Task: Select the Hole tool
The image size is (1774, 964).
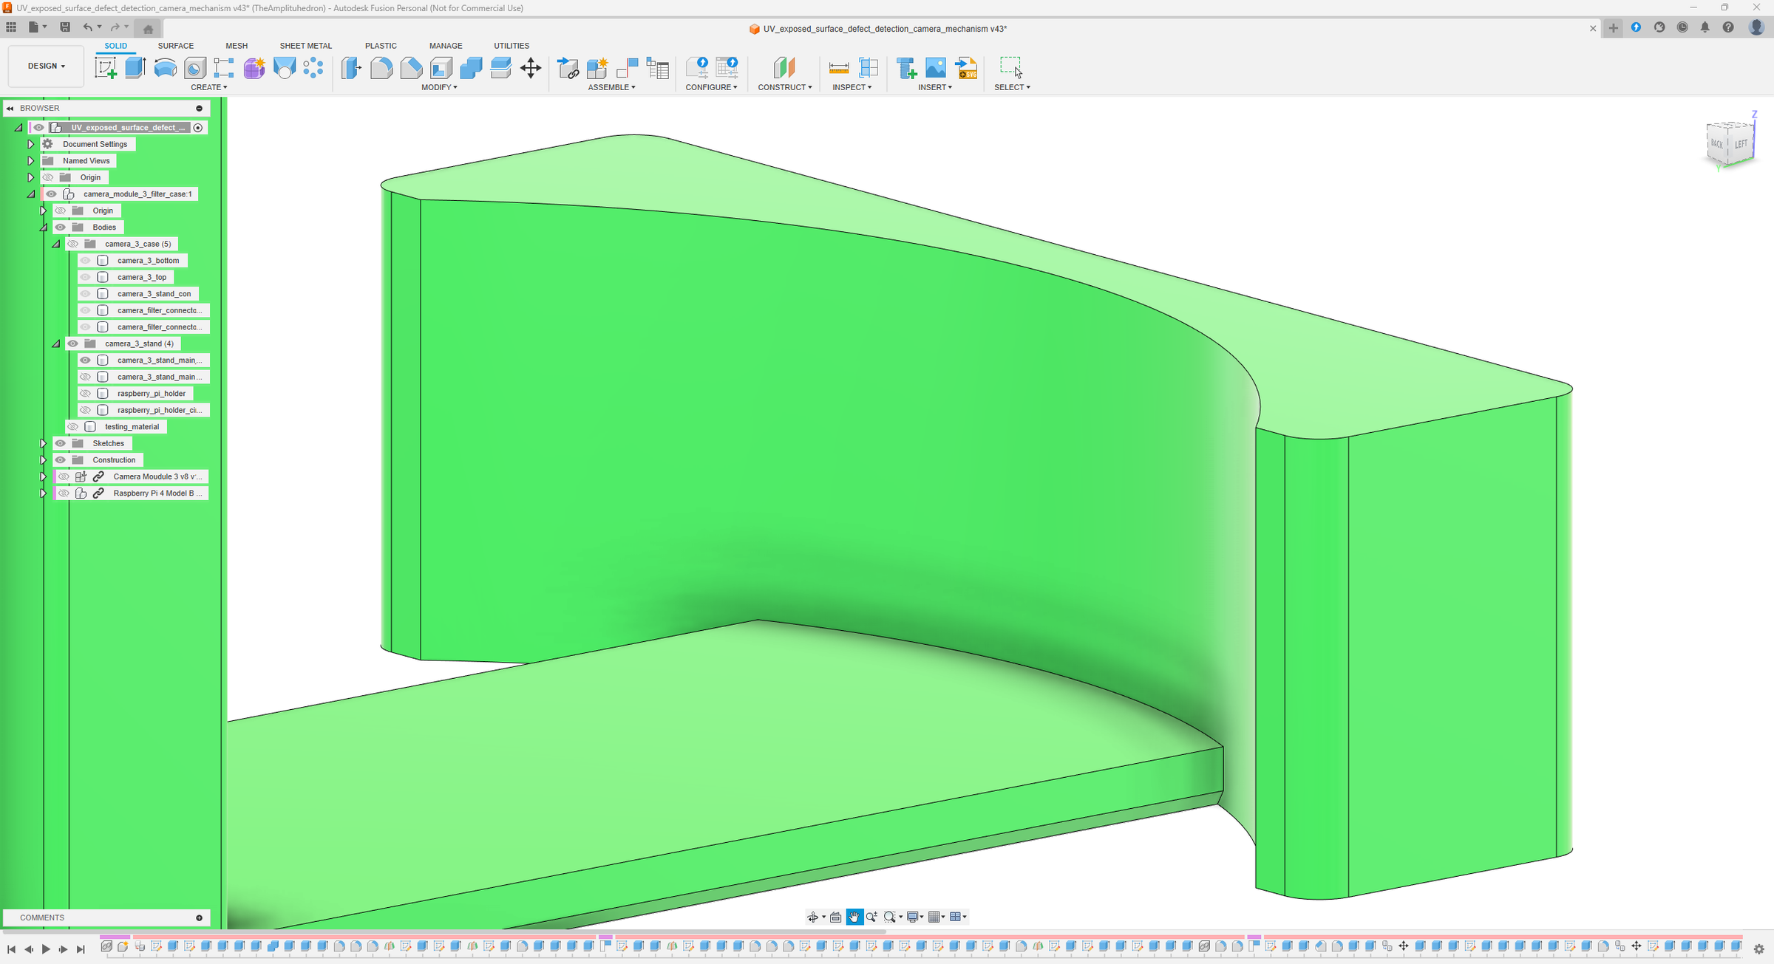Action: (194, 68)
